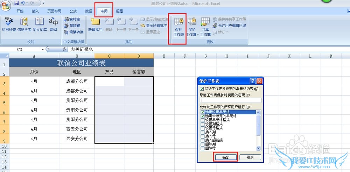
Task: Open quick access toolbar customize arrow
Action: tap(43, 3)
